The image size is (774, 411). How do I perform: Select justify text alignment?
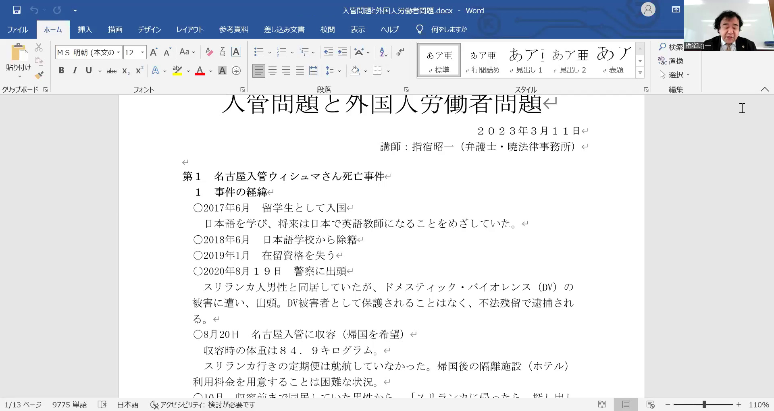[x=300, y=71]
